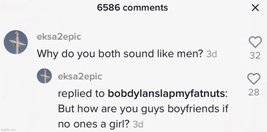Open eksa2epic username on the top comment
This screenshot has height=132, width=267.
tap(59, 37)
